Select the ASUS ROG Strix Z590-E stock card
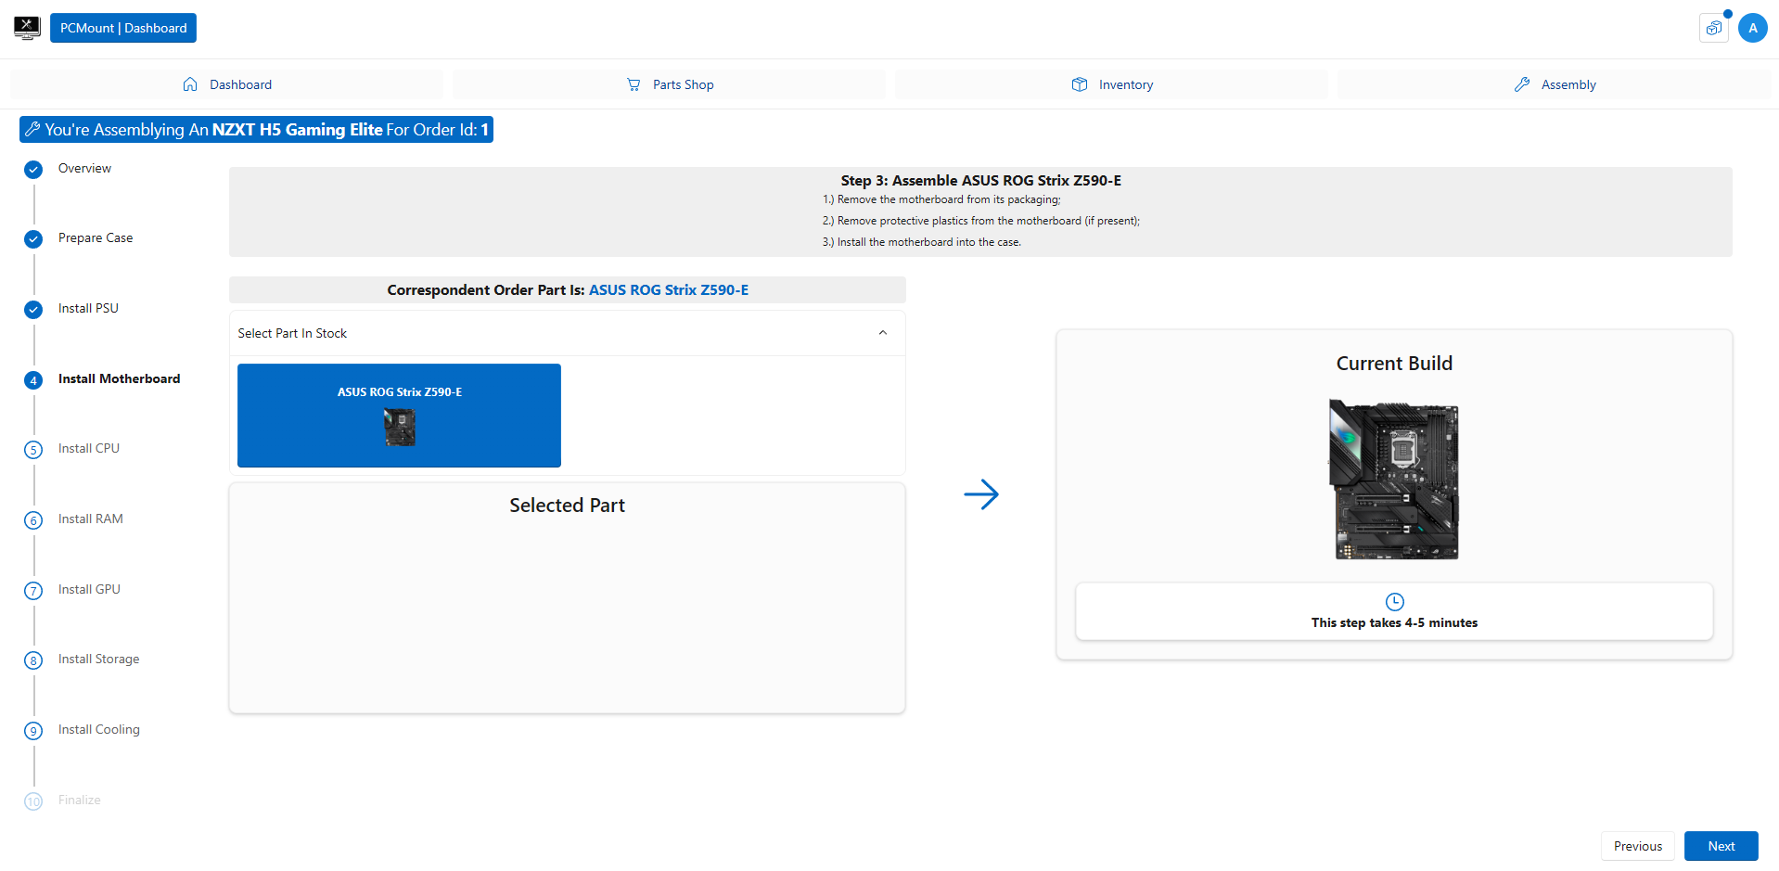Viewport: 1779px width, 871px height. [x=399, y=416]
